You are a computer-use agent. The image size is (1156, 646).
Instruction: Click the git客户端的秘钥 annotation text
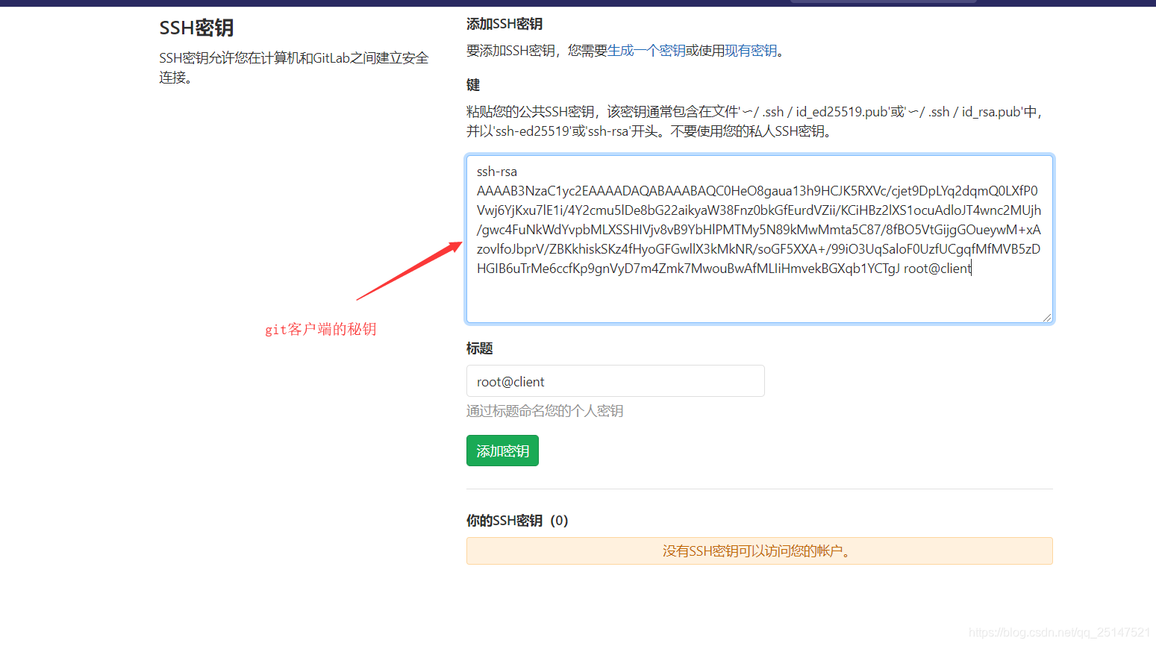(320, 328)
